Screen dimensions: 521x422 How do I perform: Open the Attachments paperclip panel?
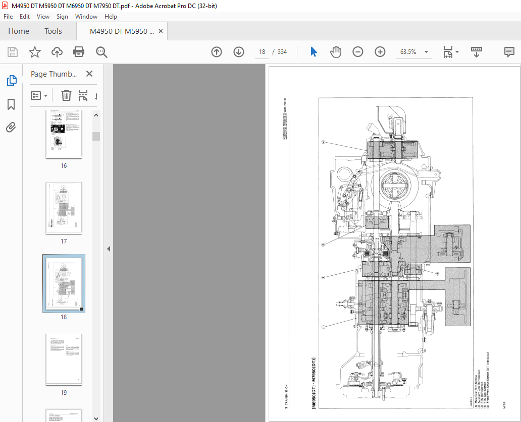pos(11,128)
